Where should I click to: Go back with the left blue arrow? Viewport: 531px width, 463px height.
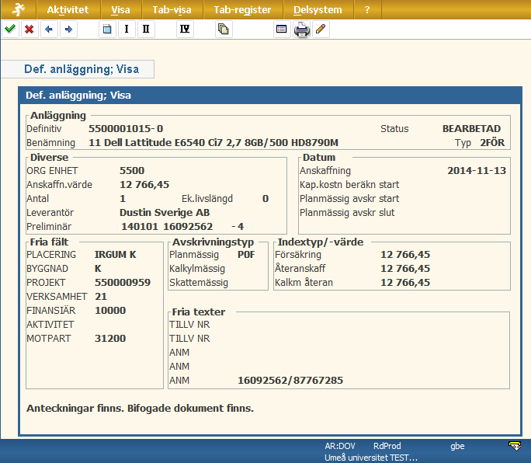49,30
